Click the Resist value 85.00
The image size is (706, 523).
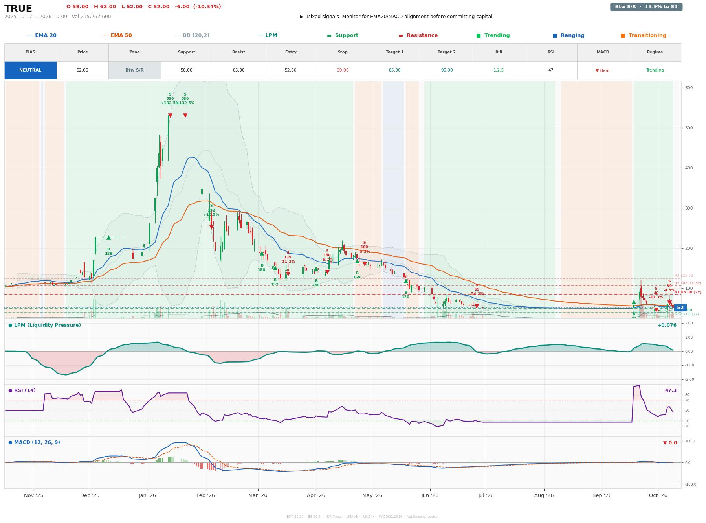point(238,70)
